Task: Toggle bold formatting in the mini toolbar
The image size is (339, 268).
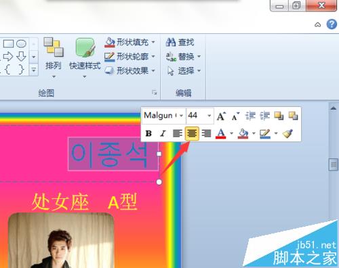Action: pos(148,133)
